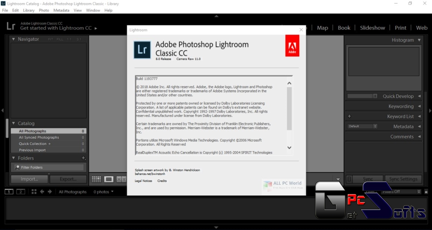Screen dimensions: 432x230
Task: Click the Import... button
Action: coord(30,179)
